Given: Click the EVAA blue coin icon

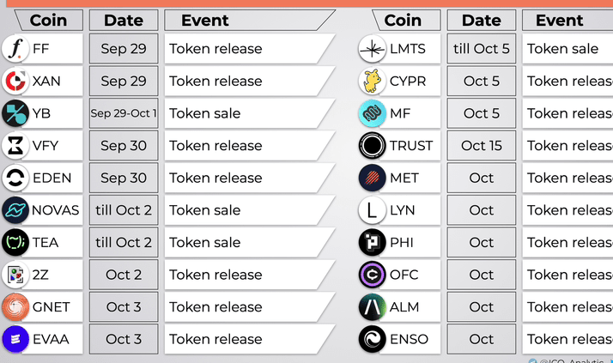Looking at the screenshot, I should 15,339.
